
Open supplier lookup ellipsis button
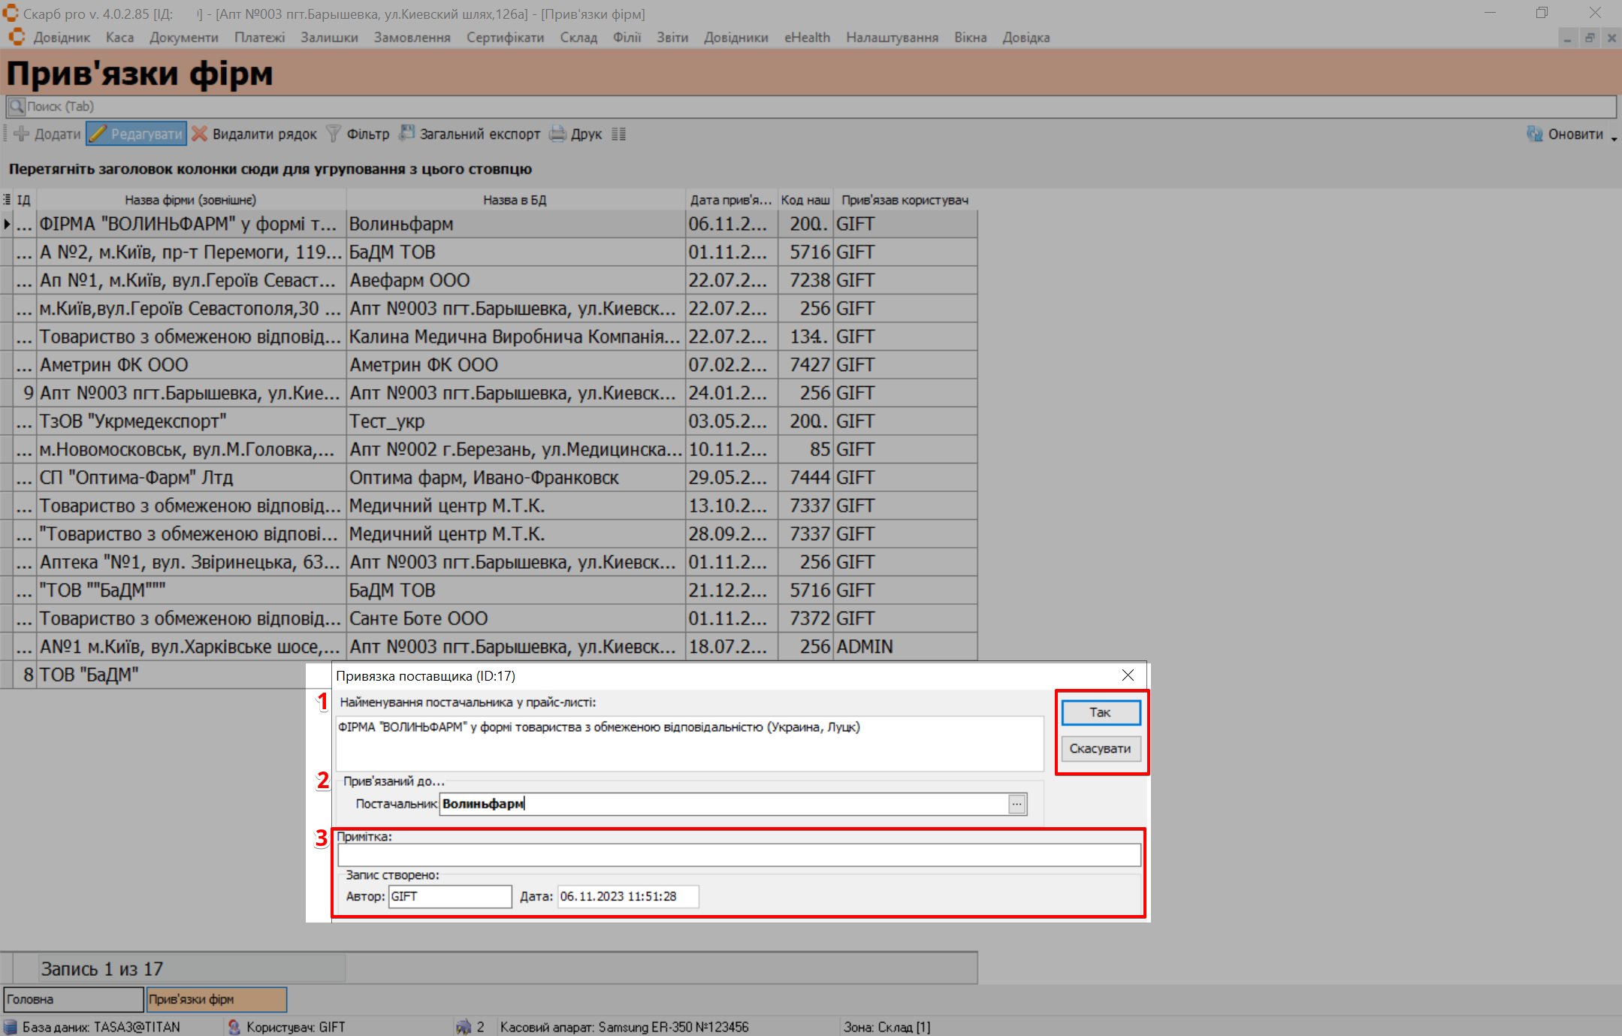tap(1016, 804)
